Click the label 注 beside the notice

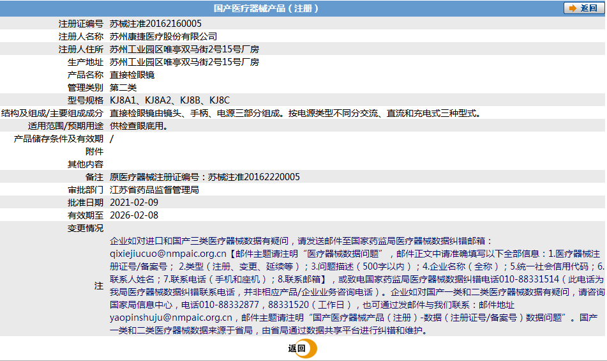click(99, 286)
